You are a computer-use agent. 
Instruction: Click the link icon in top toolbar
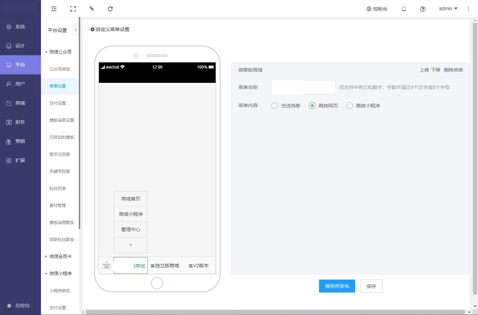click(x=91, y=9)
